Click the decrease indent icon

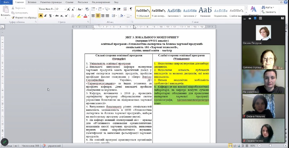coord(114,9)
